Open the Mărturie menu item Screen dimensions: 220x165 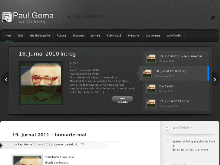pos(133,36)
